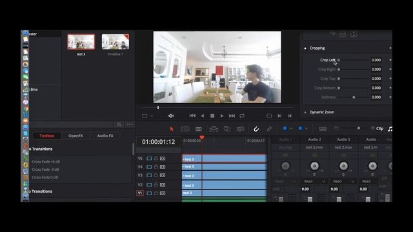
Task: Toggle the Dynamic Zoom enable dot
Action: point(305,112)
